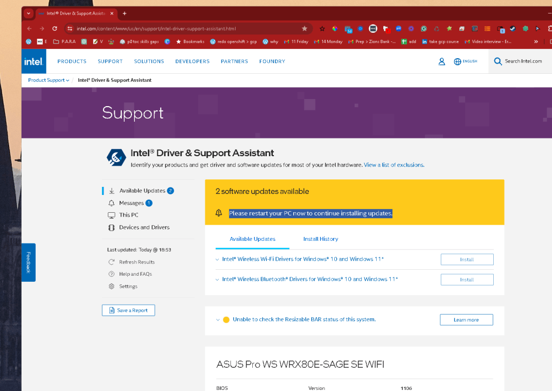Screen dimensions: 552x391
Task: Open the Feedback side tab
Action: pos(29,262)
